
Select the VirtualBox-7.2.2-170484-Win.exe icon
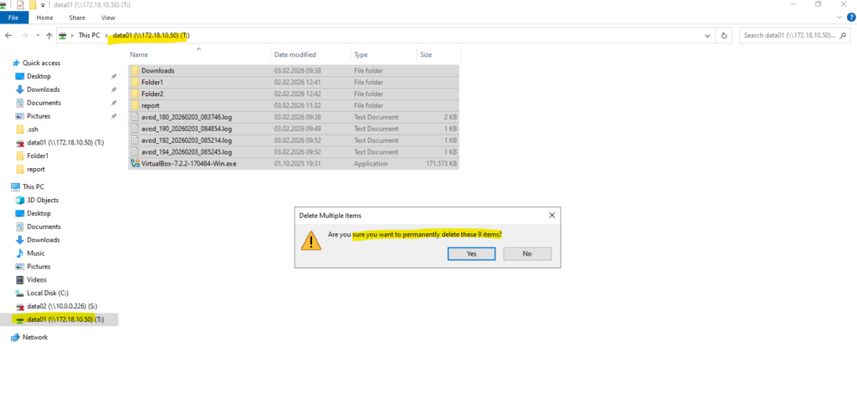135,164
